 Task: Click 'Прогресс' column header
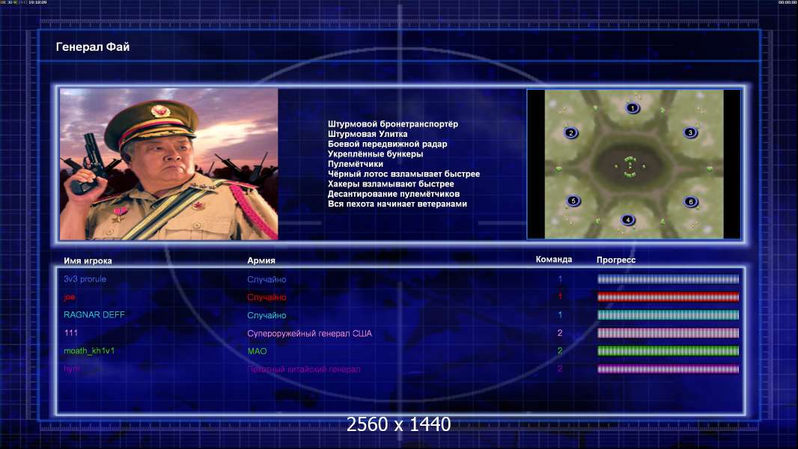pyautogui.click(x=616, y=260)
